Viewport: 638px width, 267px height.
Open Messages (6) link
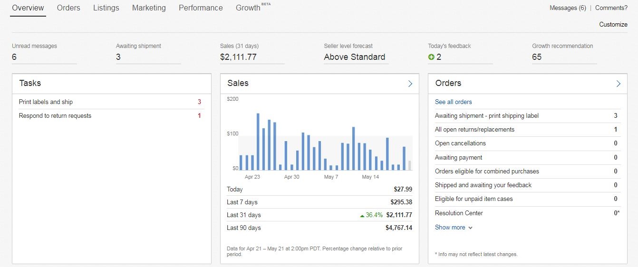tap(568, 8)
